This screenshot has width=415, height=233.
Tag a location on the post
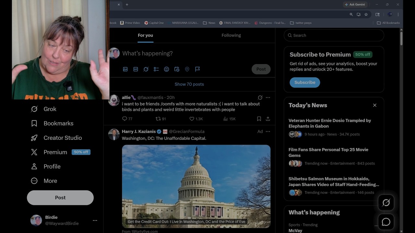[187, 69]
